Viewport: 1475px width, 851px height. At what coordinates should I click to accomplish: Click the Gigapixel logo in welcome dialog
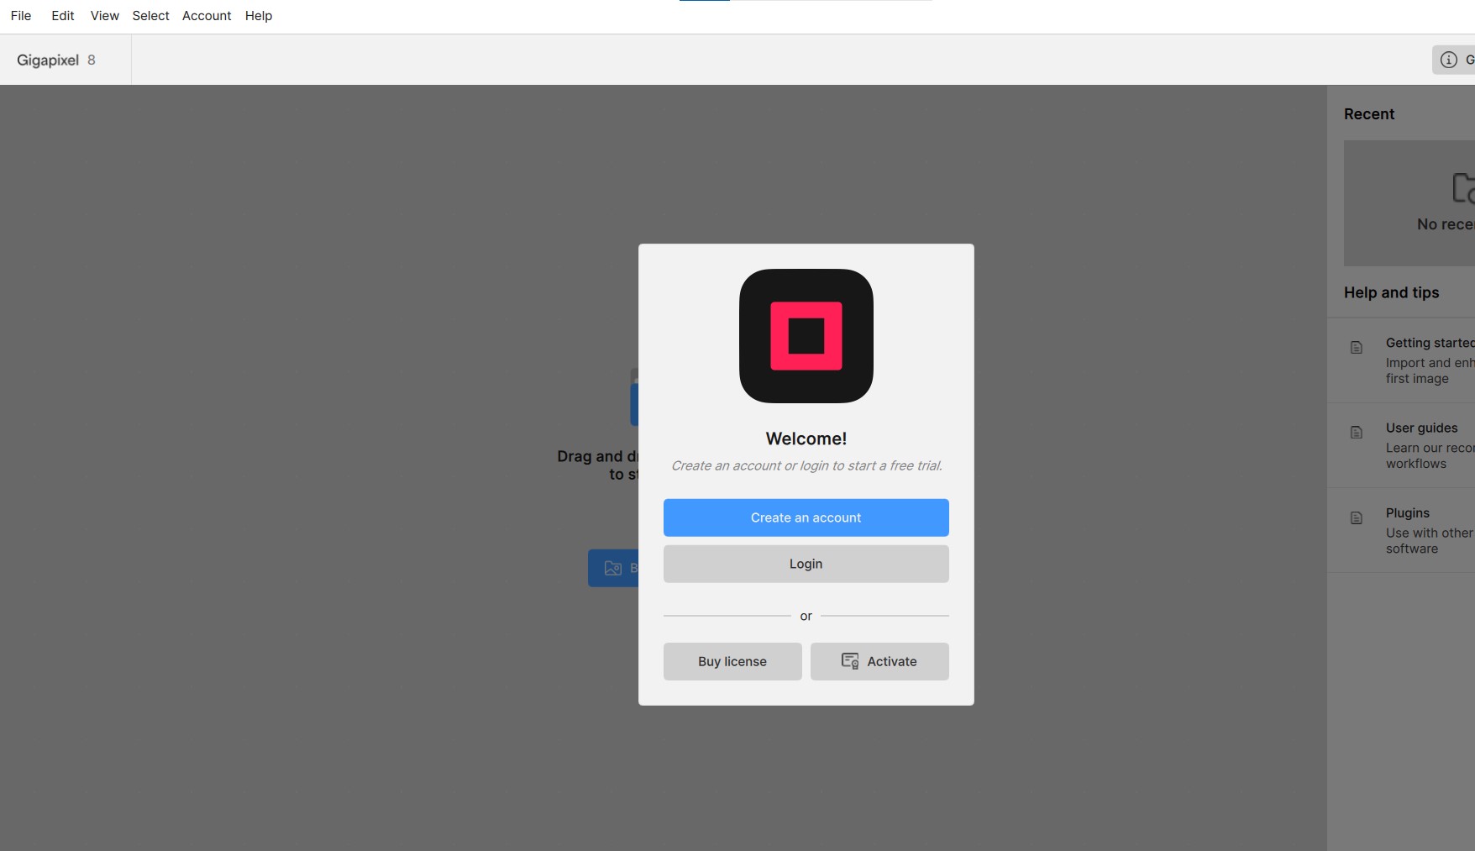[x=806, y=336]
